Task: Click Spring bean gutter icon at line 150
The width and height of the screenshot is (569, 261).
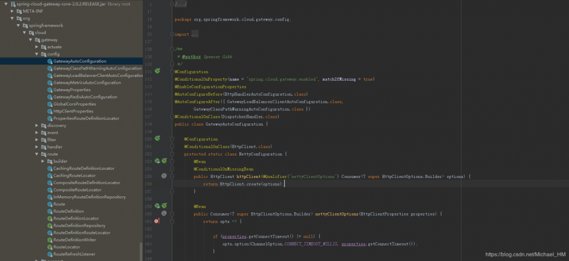Action: click(x=157, y=139)
